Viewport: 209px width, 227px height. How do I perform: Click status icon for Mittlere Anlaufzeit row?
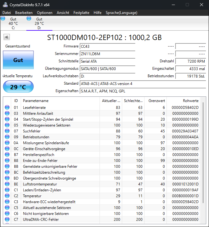tap(7, 113)
